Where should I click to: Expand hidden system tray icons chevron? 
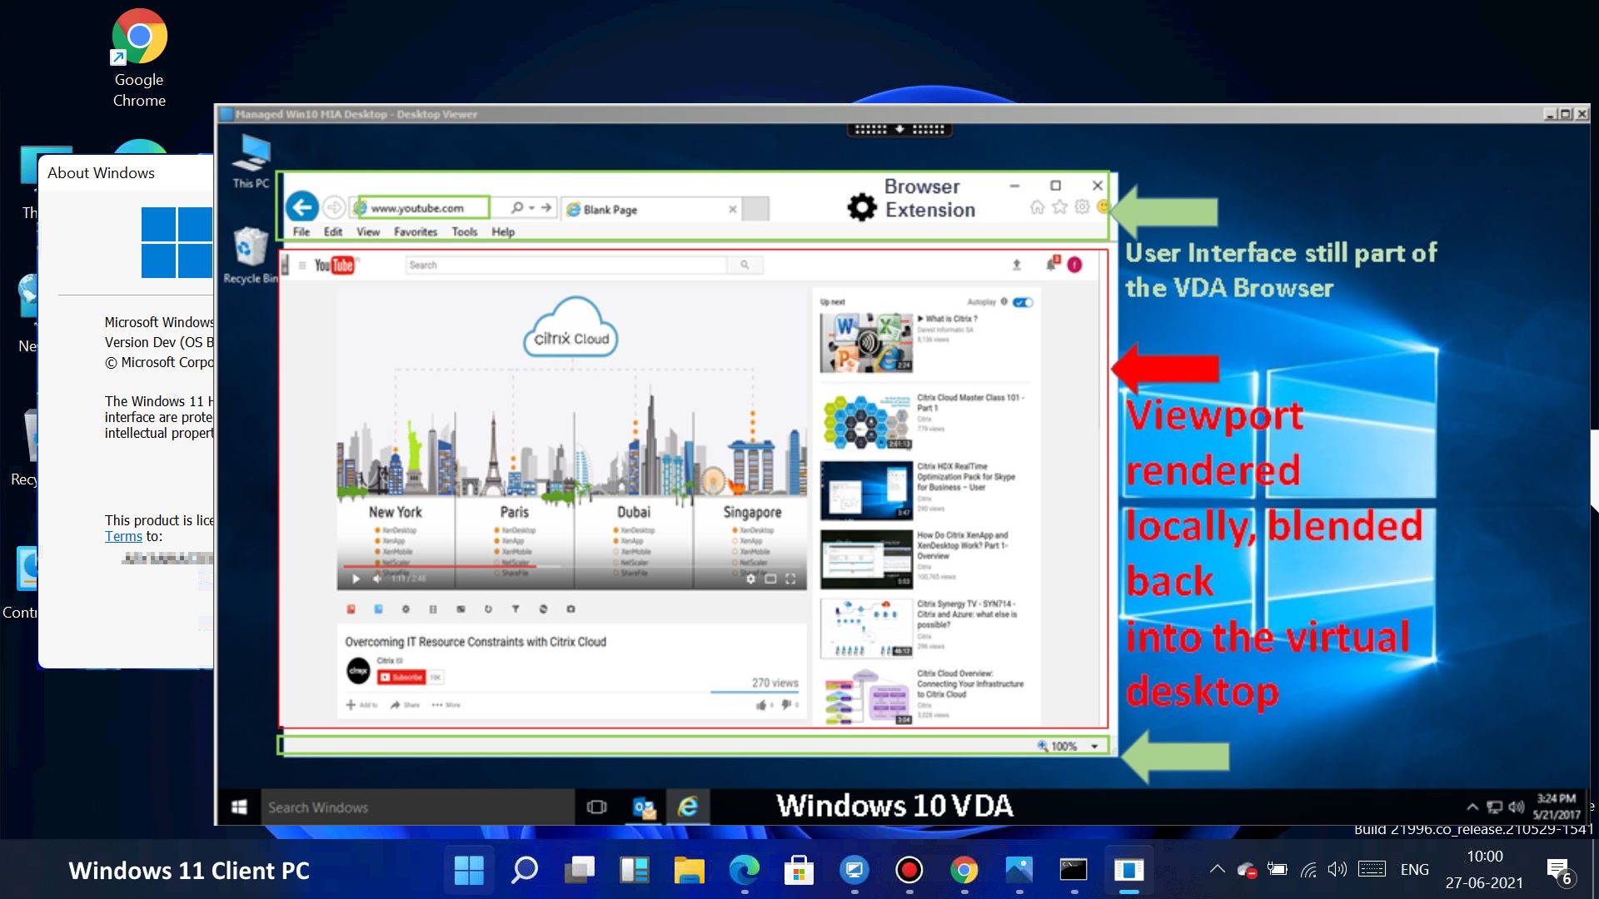click(1216, 869)
